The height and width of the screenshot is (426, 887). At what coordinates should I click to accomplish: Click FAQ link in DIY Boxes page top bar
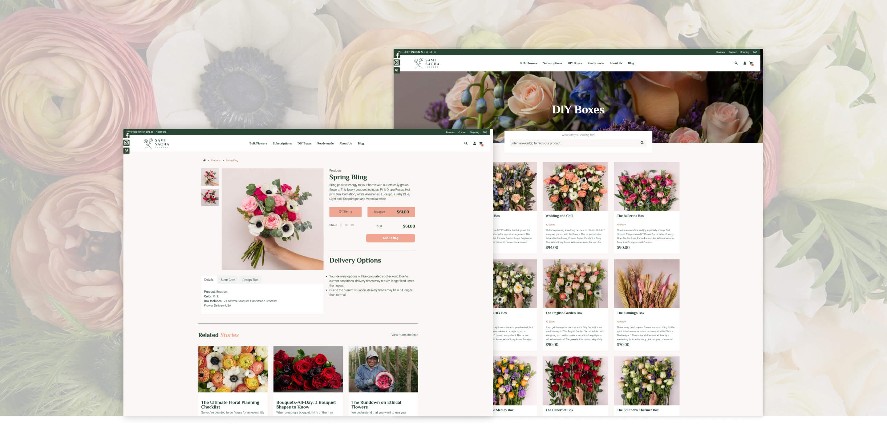click(755, 52)
